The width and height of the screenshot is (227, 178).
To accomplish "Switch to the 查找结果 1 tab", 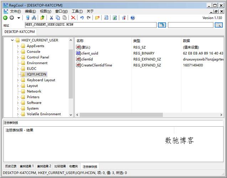I will tap(27, 166).
